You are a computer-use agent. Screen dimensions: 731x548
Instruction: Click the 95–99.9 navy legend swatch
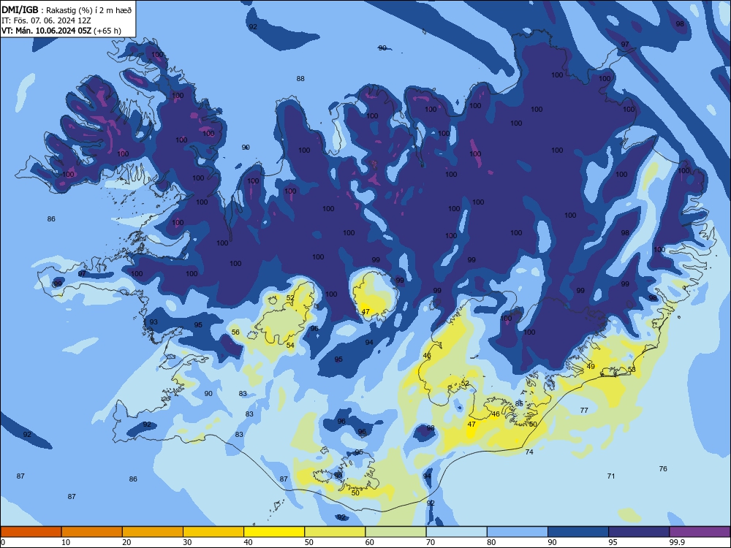click(639, 532)
